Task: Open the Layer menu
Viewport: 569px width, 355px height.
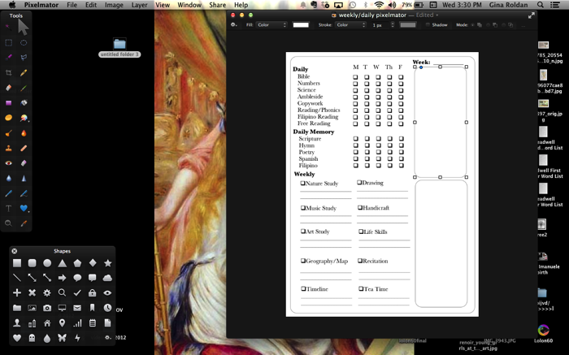Action: click(x=139, y=5)
